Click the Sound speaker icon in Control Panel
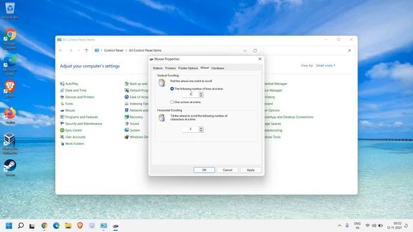The width and height of the screenshot is (413, 232). [126, 124]
